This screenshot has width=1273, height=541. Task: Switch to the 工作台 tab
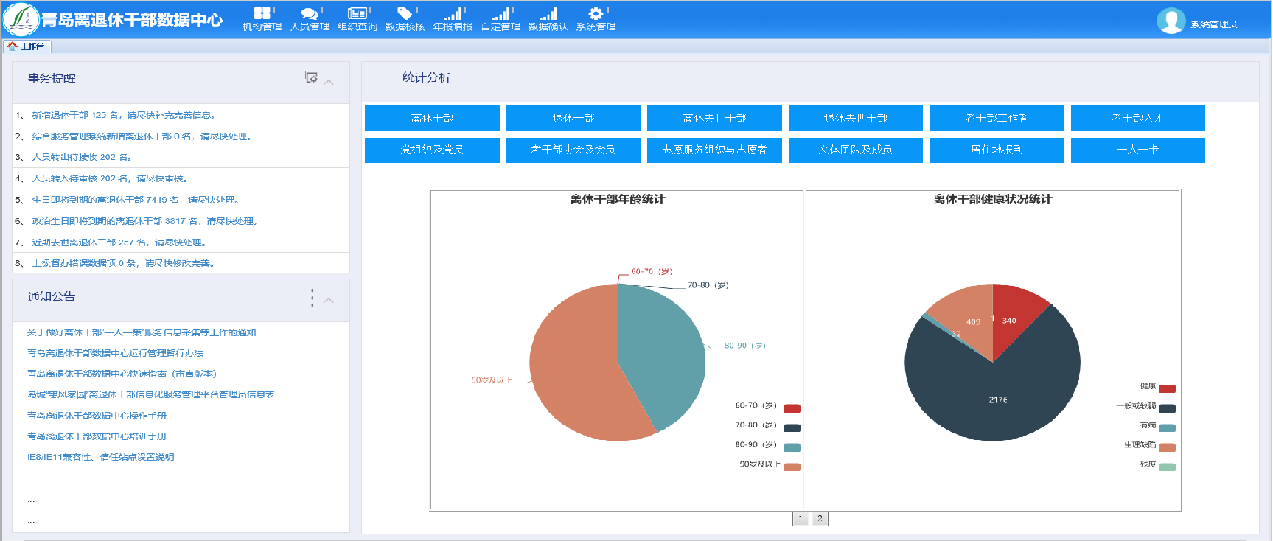tap(27, 46)
